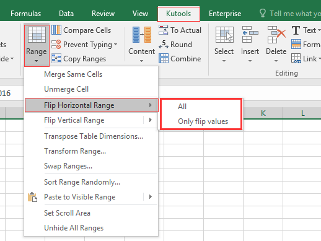321x241 pixels.
Task: Expand the Content dropdown arrow
Action: 141,61
